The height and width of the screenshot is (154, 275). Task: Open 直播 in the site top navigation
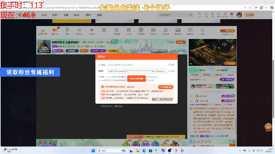[44, 15]
